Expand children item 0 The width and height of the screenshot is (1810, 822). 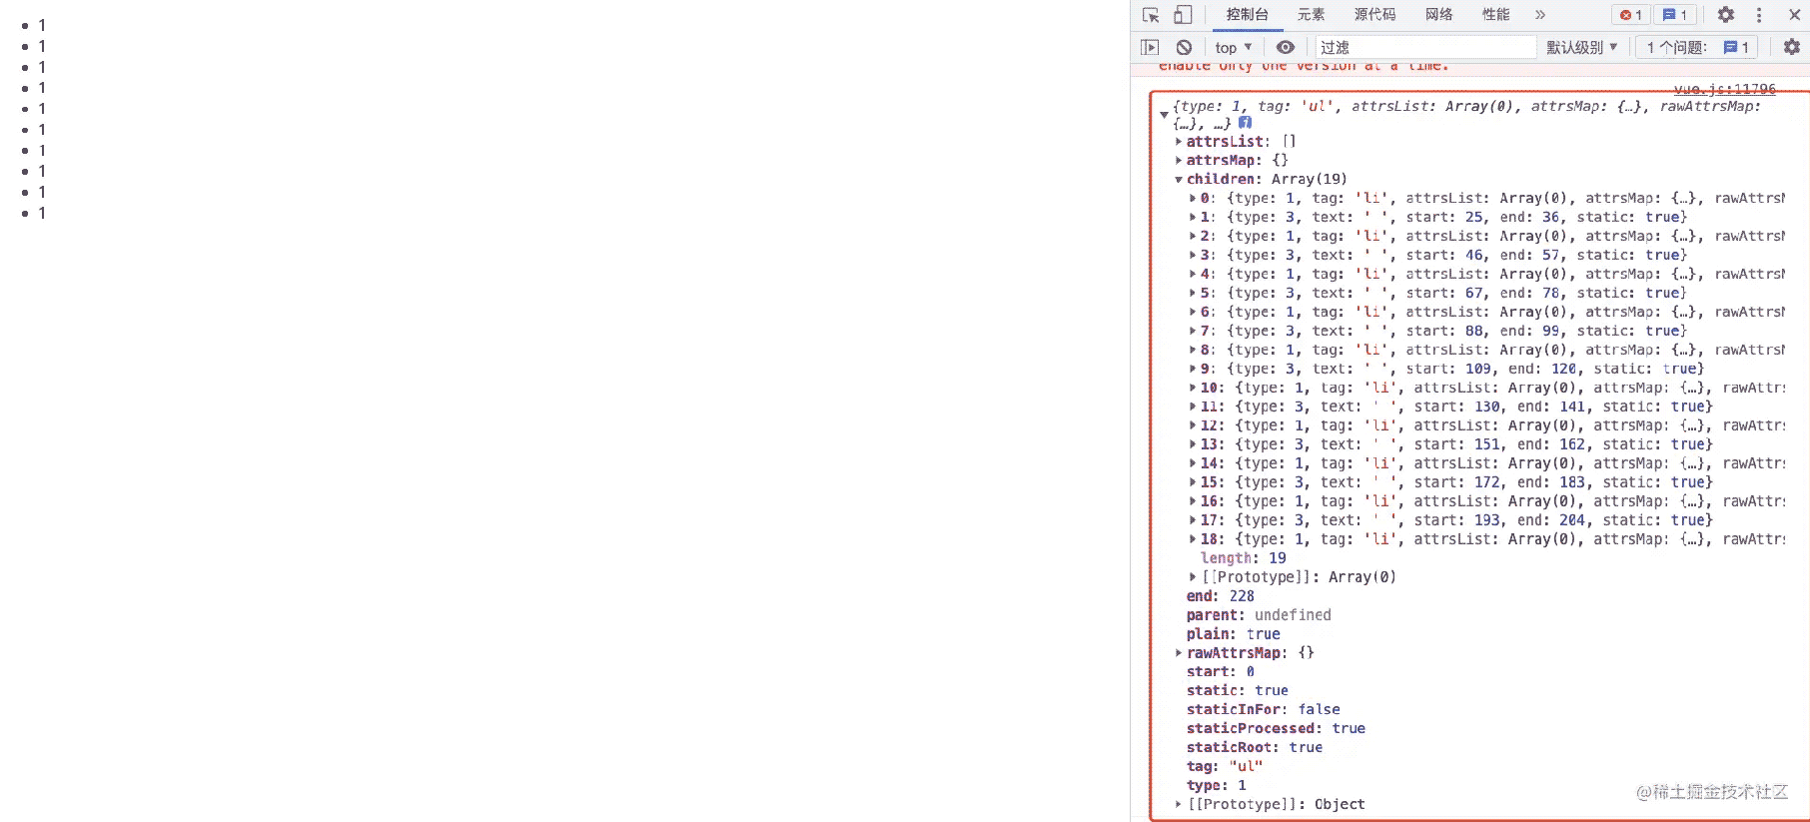click(1193, 199)
